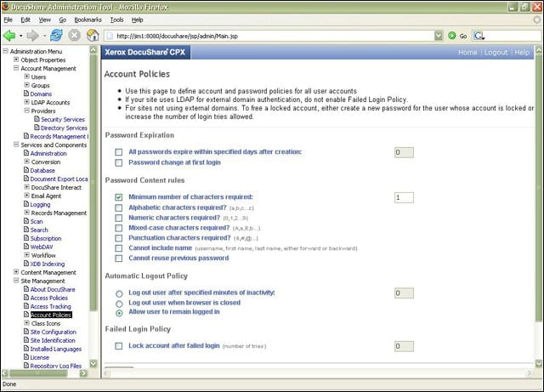The image size is (544, 392).
Task: Check Password change at first login
Action: pos(119,162)
